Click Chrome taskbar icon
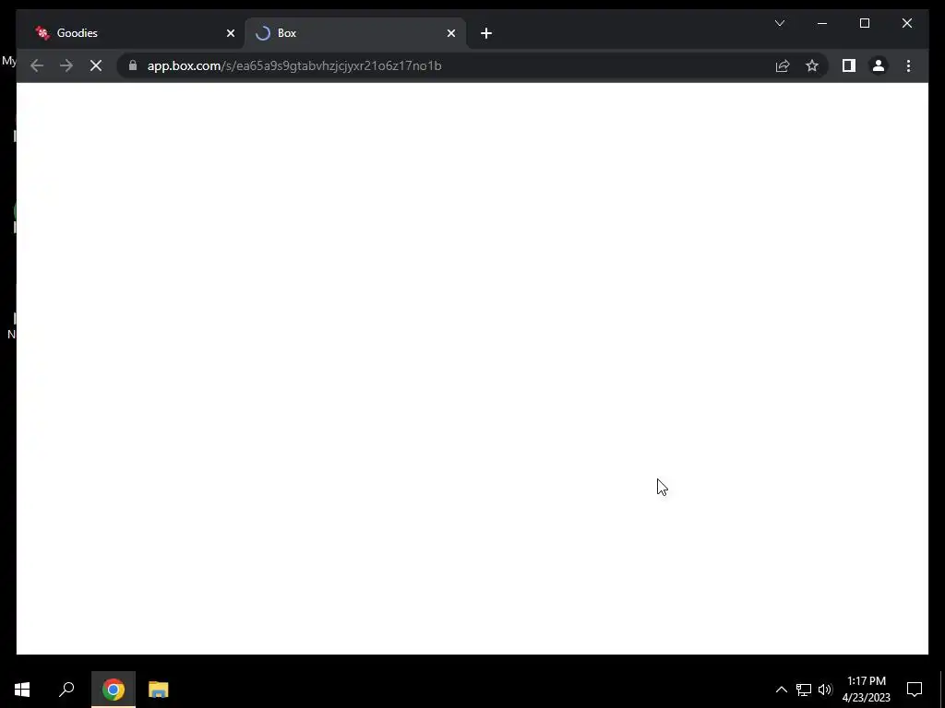Viewport: 945px width, 708px height. (114, 690)
